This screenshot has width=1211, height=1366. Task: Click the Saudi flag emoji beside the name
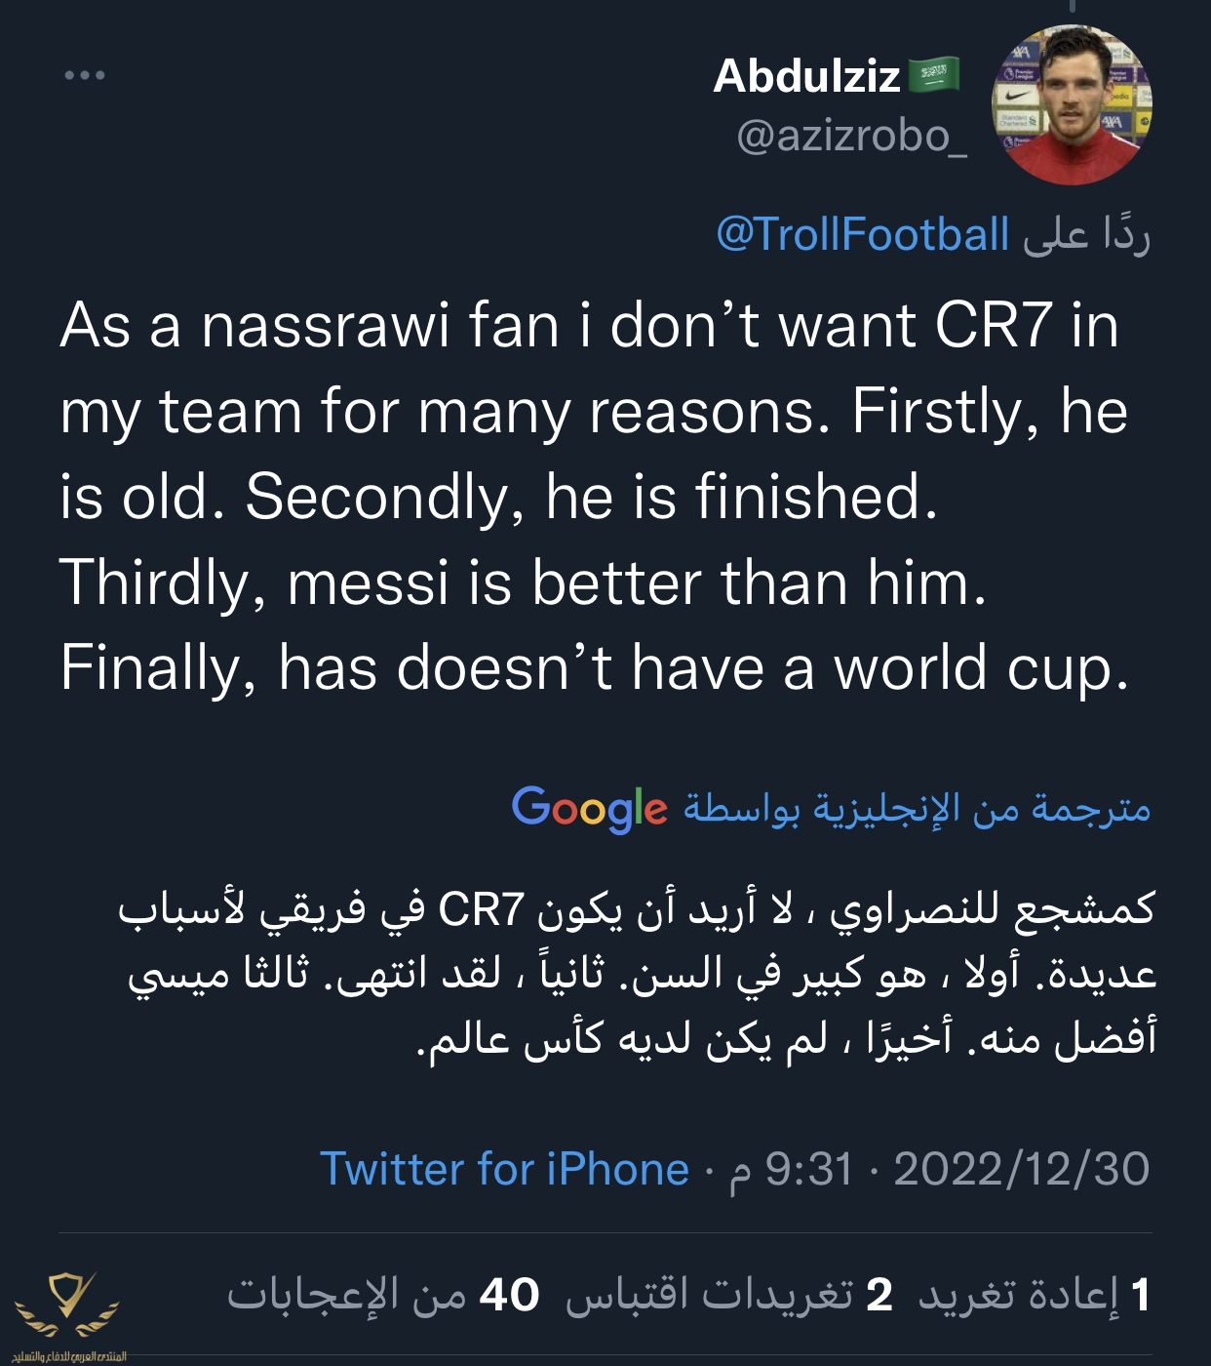(x=933, y=75)
